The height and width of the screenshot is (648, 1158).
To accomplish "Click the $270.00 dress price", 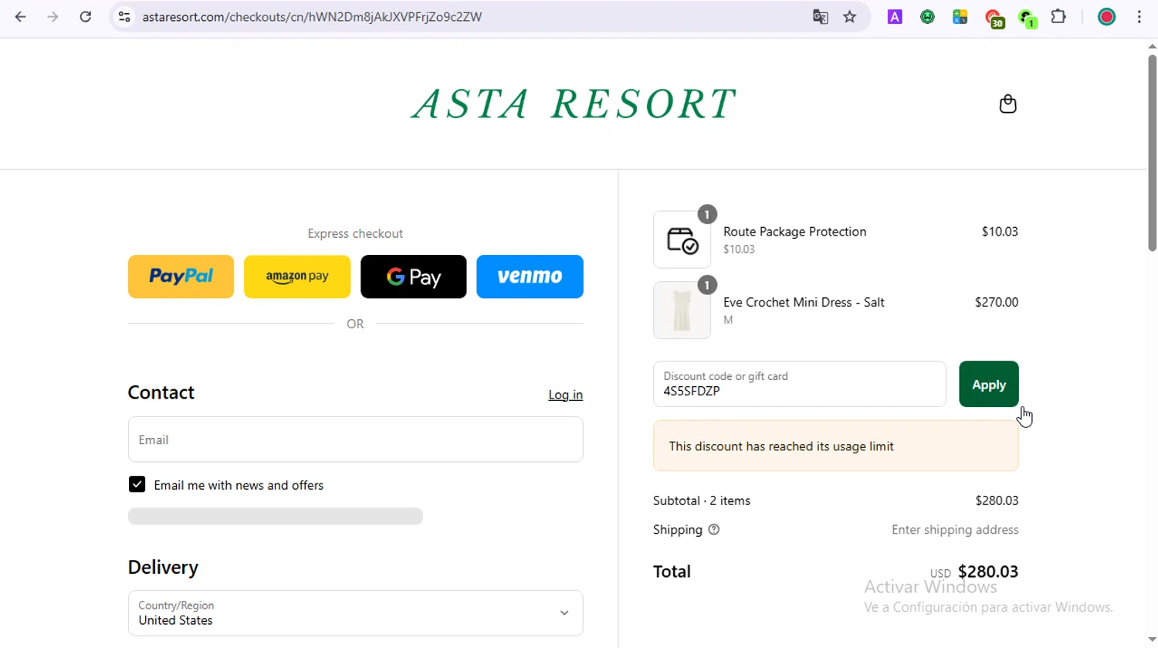I will (x=996, y=302).
